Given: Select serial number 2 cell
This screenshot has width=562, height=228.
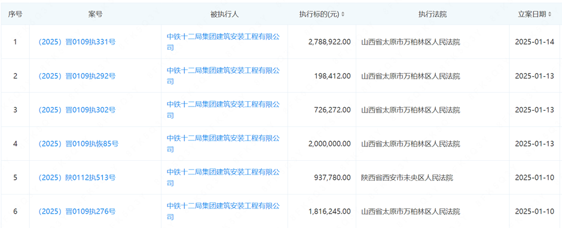Looking at the screenshot, I should tap(15, 76).
